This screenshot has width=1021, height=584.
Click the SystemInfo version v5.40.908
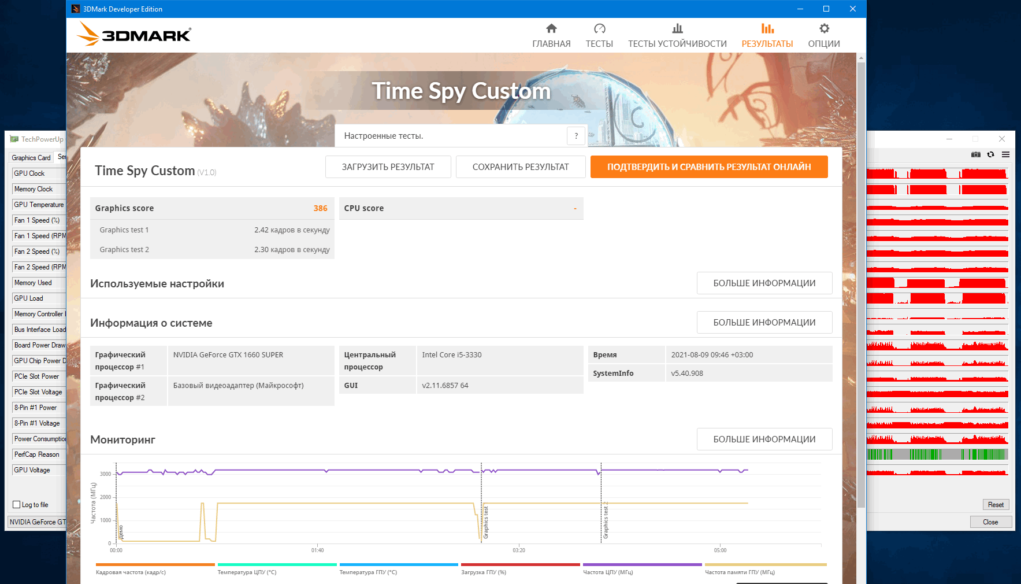[687, 374]
